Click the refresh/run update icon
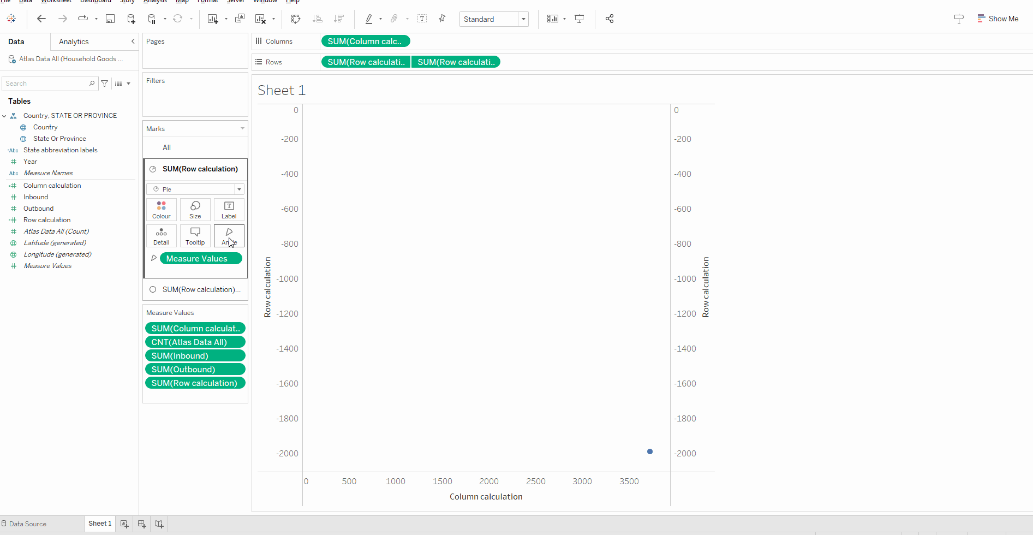This screenshot has height=535, width=1033. pos(178,19)
